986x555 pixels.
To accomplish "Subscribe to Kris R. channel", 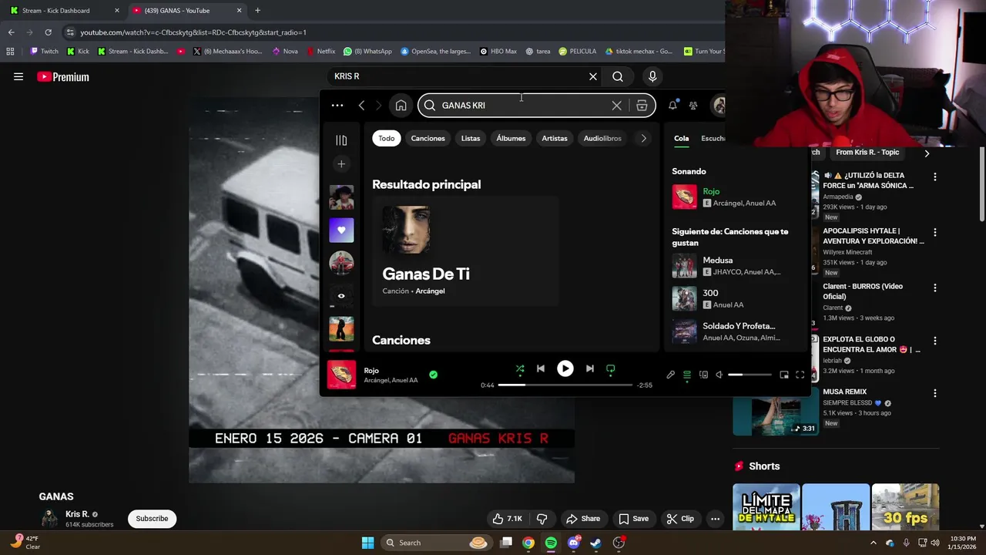I will point(152,519).
